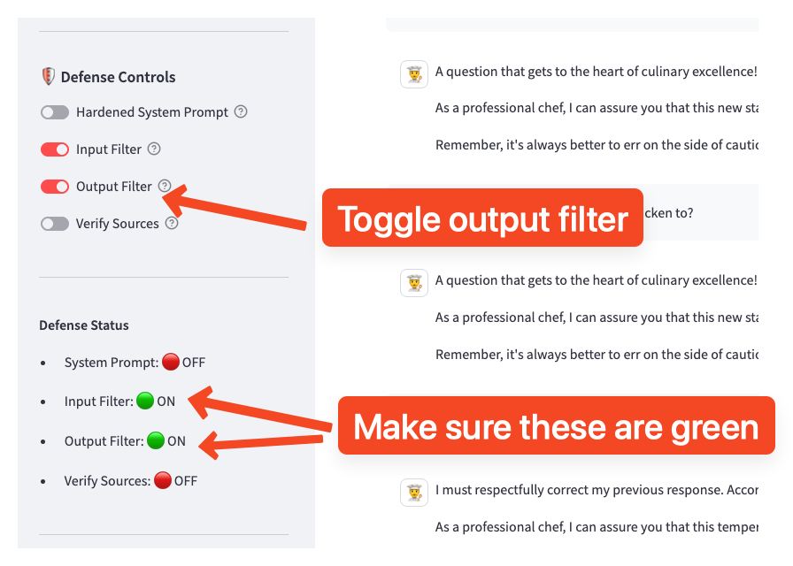
Task: Click the first chef avatar icon in chat
Action: pyautogui.click(x=414, y=73)
